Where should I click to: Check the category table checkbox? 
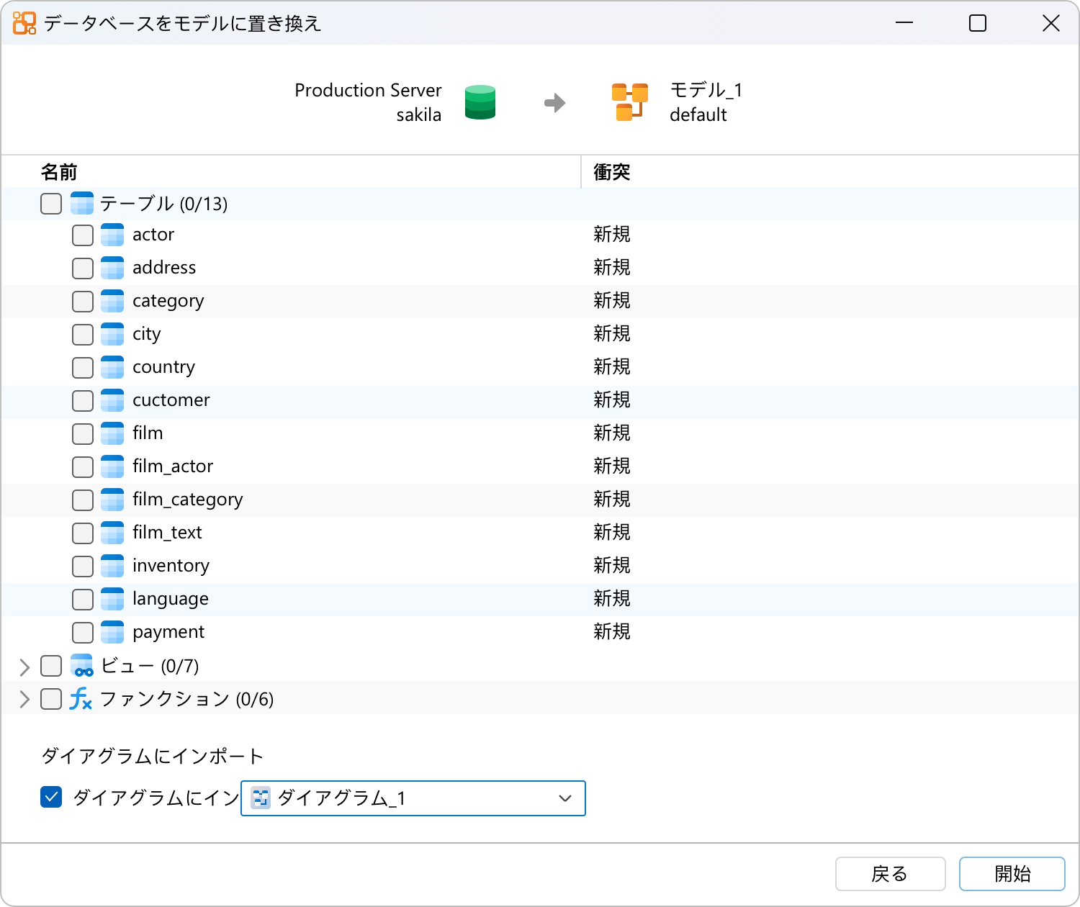83,301
